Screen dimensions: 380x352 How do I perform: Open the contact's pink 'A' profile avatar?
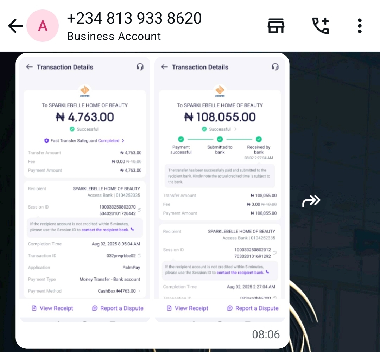pyautogui.click(x=43, y=26)
